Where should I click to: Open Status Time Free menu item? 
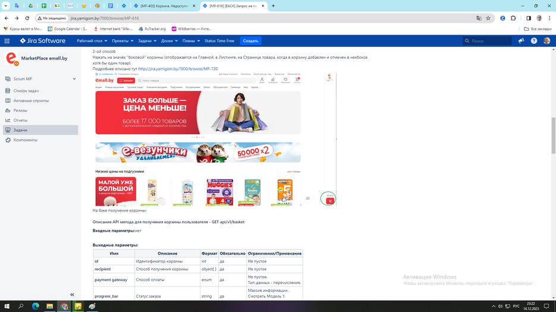(219, 41)
